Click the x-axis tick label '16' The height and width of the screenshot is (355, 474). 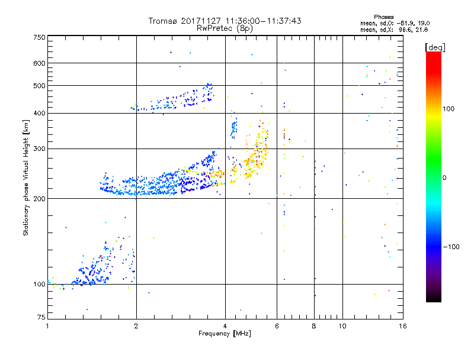point(403,326)
